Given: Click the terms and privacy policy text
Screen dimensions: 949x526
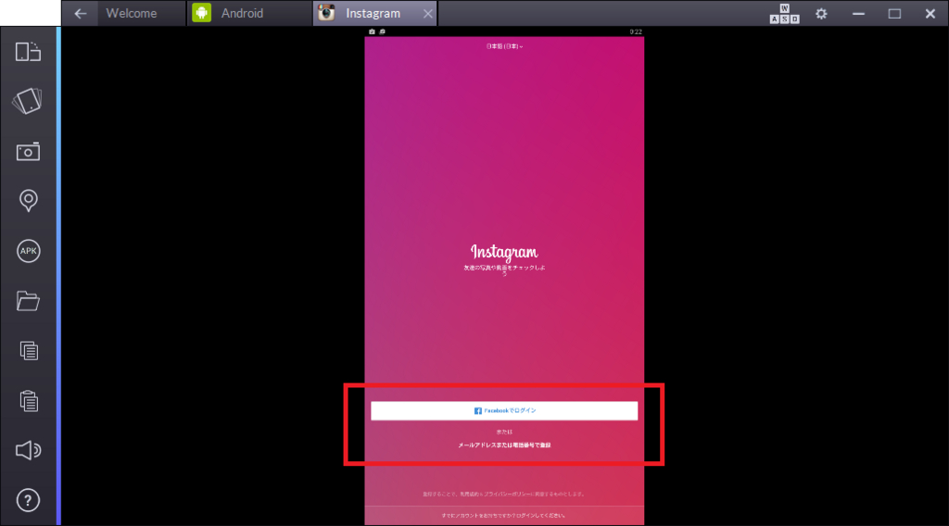Looking at the screenshot, I should [x=504, y=494].
